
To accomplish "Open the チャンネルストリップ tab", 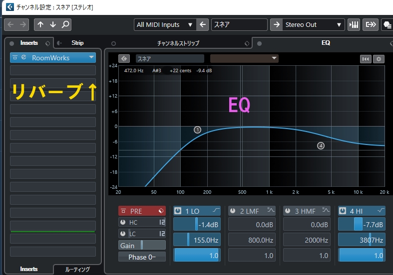I will pos(178,43).
